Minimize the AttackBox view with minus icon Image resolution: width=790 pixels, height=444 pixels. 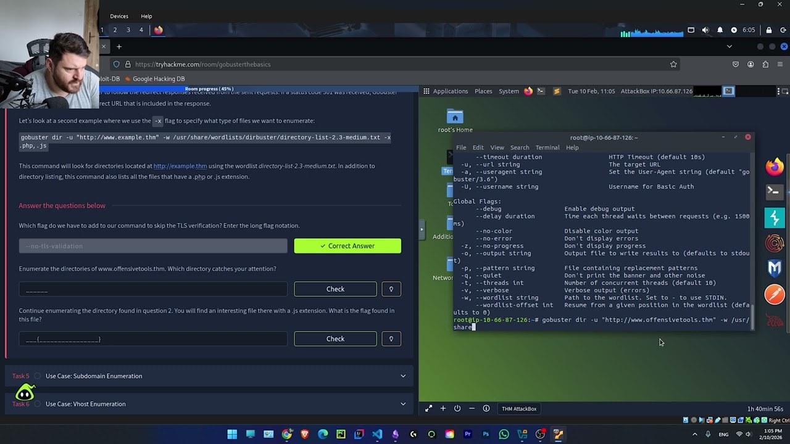[x=472, y=408]
